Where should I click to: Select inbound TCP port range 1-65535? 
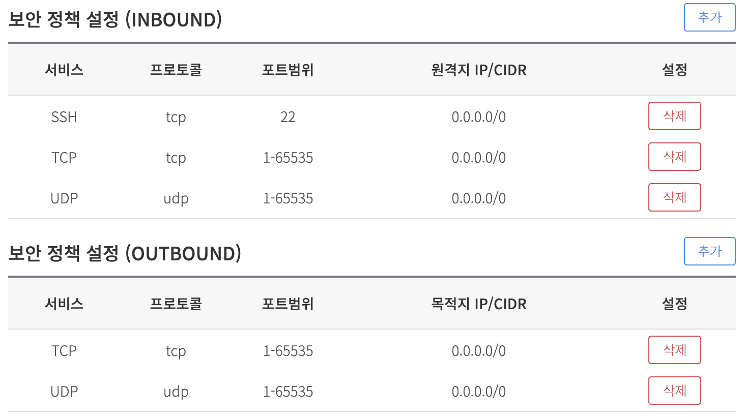tap(288, 158)
